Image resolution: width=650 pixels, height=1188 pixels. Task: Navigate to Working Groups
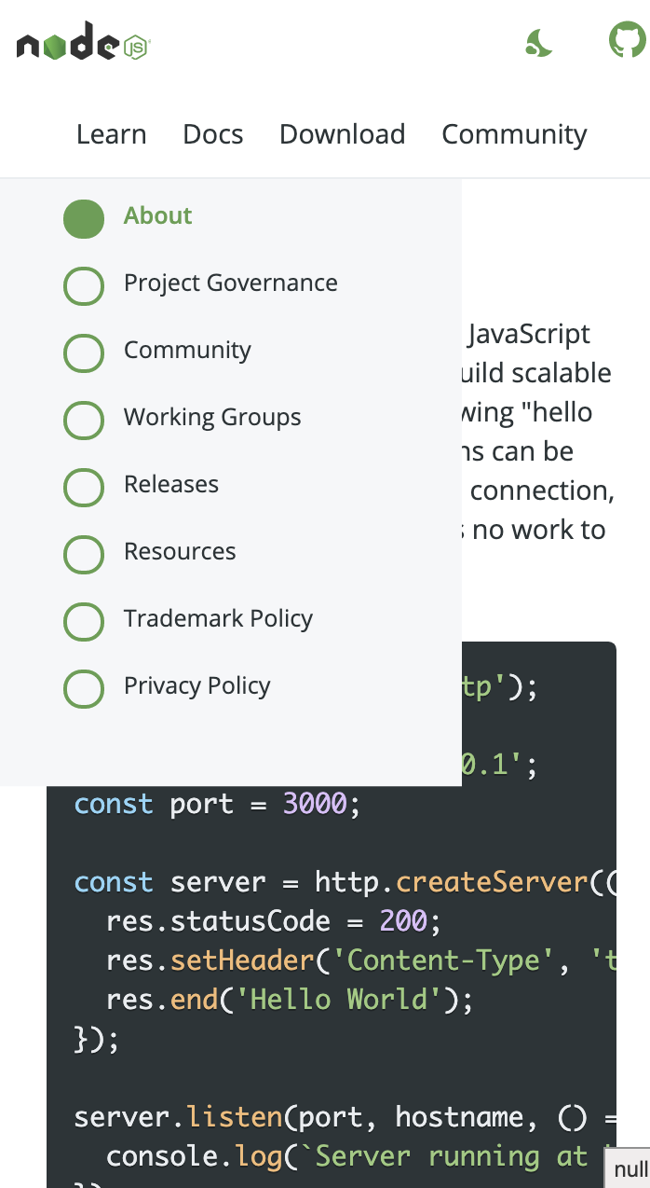212,417
